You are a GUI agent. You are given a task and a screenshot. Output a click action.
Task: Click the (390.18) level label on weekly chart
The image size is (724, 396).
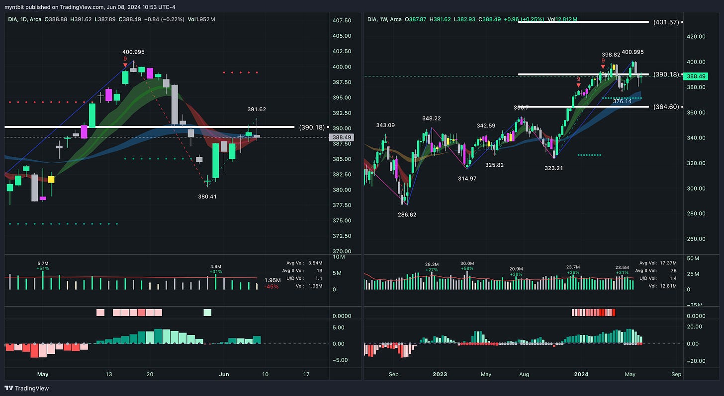click(x=665, y=74)
